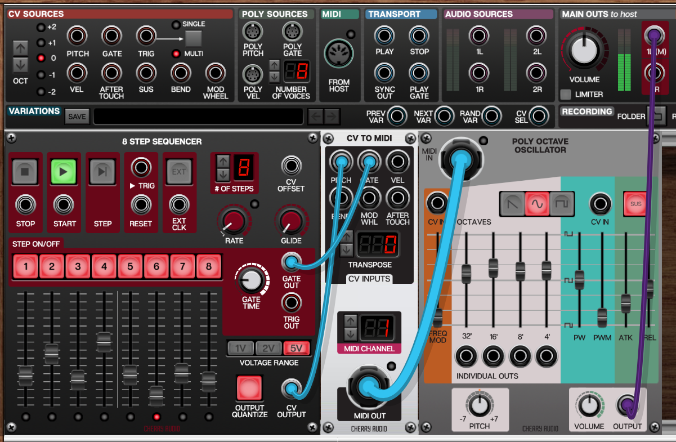Click the CV SOURCES panel header
This screenshot has width=676, height=442.
(x=35, y=14)
